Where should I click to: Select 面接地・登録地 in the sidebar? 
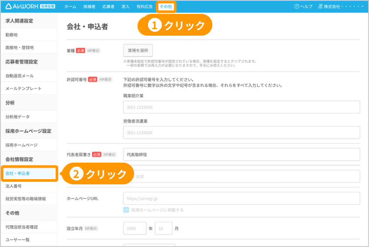(x=29, y=47)
